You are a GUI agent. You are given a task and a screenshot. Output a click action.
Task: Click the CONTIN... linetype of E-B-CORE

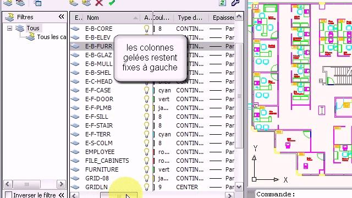(x=190, y=29)
